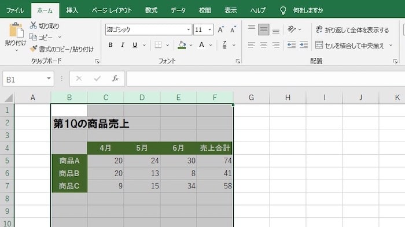Click the 何をしますか search box
This screenshot has height=227, width=405.
pyautogui.click(x=308, y=10)
